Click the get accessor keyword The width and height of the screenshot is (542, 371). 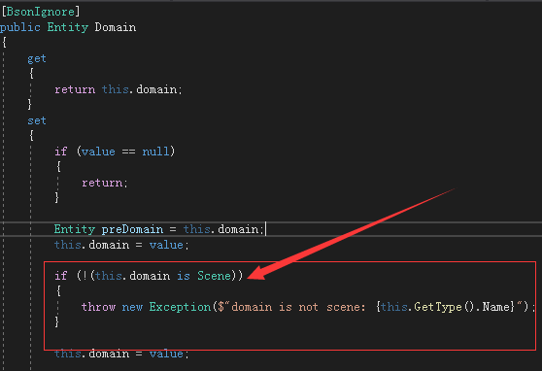(37, 58)
